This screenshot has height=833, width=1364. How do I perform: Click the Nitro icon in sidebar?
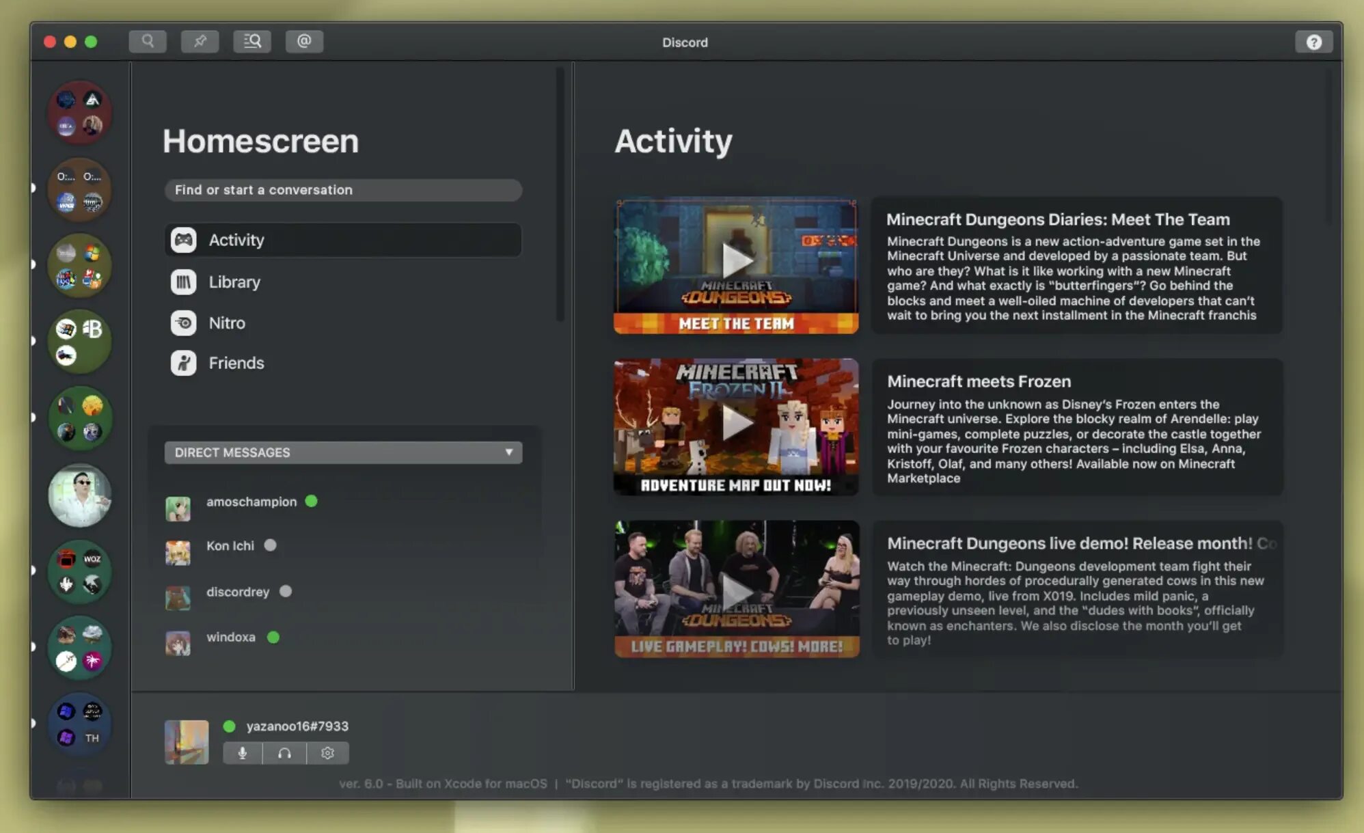(183, 323)
